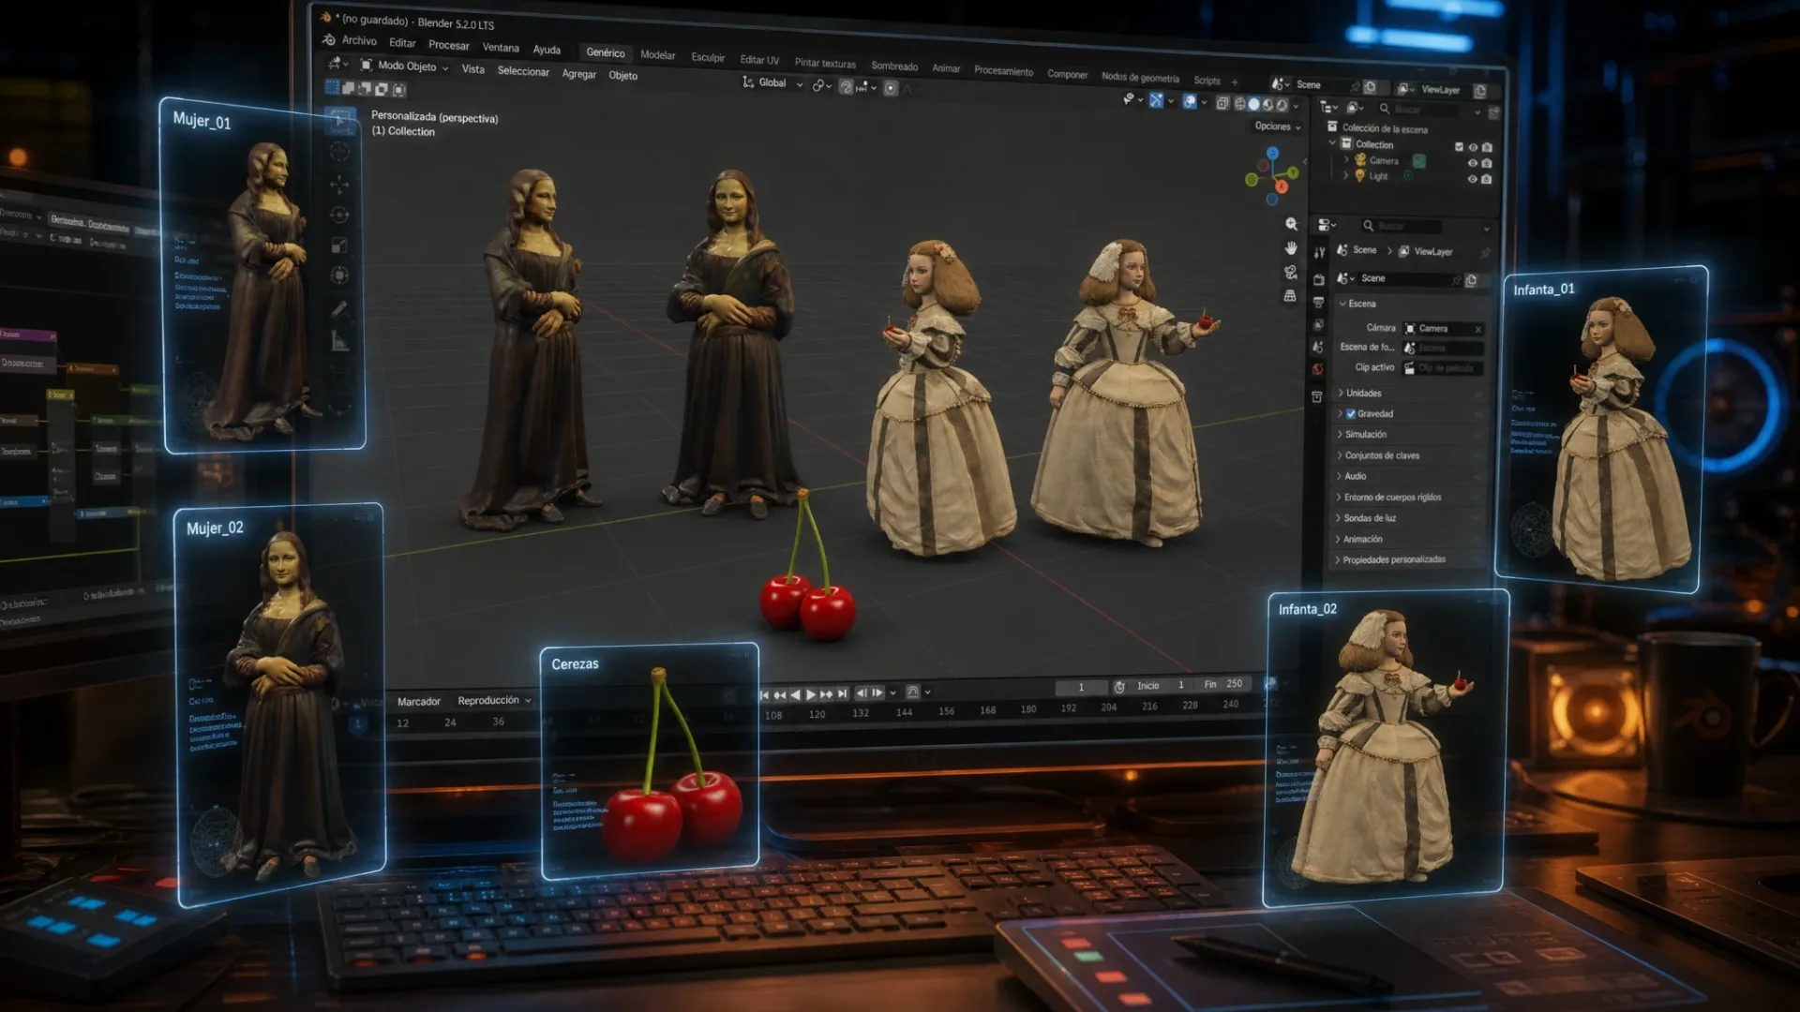
Task: Activate the Move tool
Action: tap(339, 184)
